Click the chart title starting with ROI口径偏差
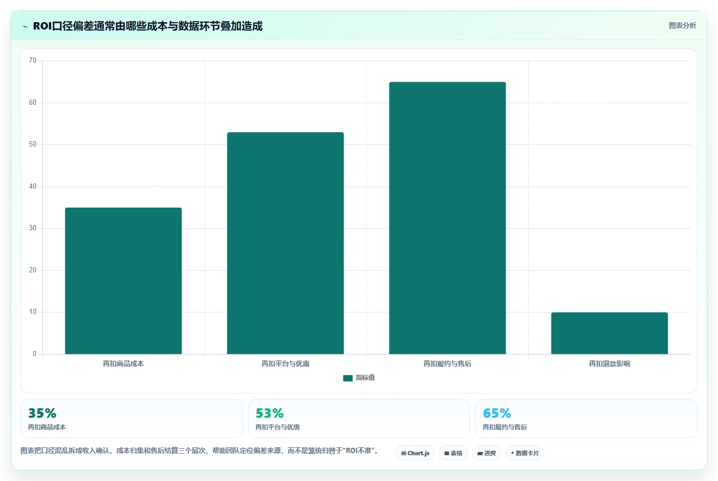718x481 pixels. click(147, 26)
